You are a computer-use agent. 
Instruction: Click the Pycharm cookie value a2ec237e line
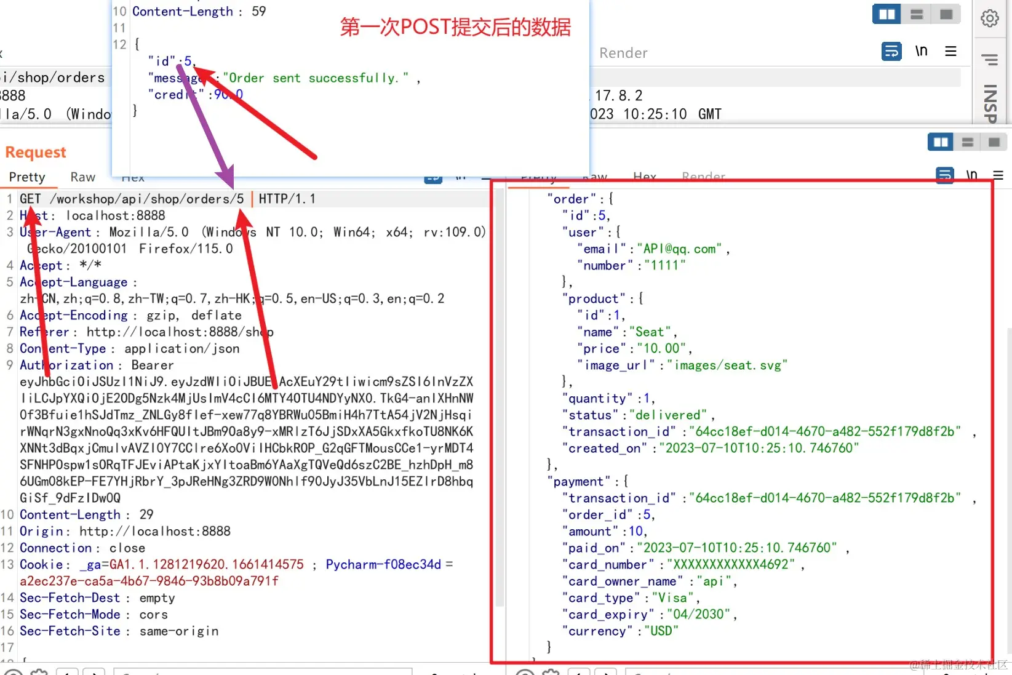coord(149,581)
